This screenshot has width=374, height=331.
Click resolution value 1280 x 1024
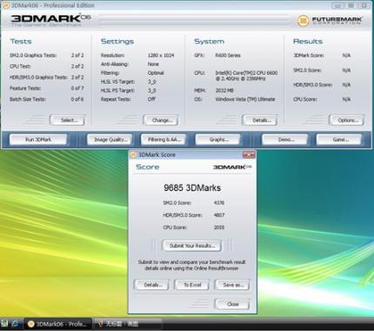(161, 55)
